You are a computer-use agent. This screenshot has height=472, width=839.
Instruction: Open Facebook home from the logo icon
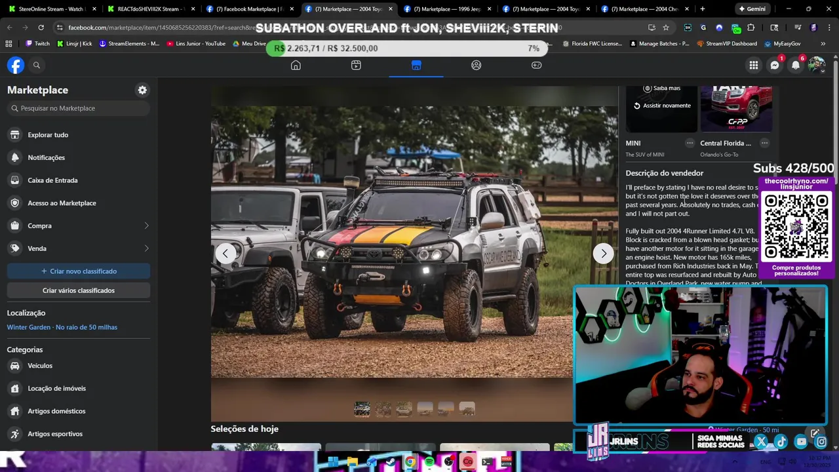point(16,65)
